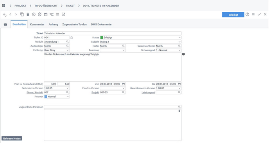Click the first Planaufwand field 6,00
Viewport: 269px width, 143px height.
(50, 84)
